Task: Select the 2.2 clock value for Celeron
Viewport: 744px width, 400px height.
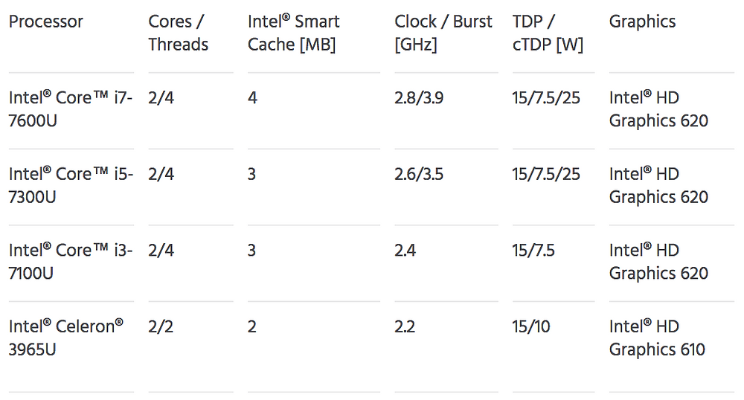Action: [405, 327]
